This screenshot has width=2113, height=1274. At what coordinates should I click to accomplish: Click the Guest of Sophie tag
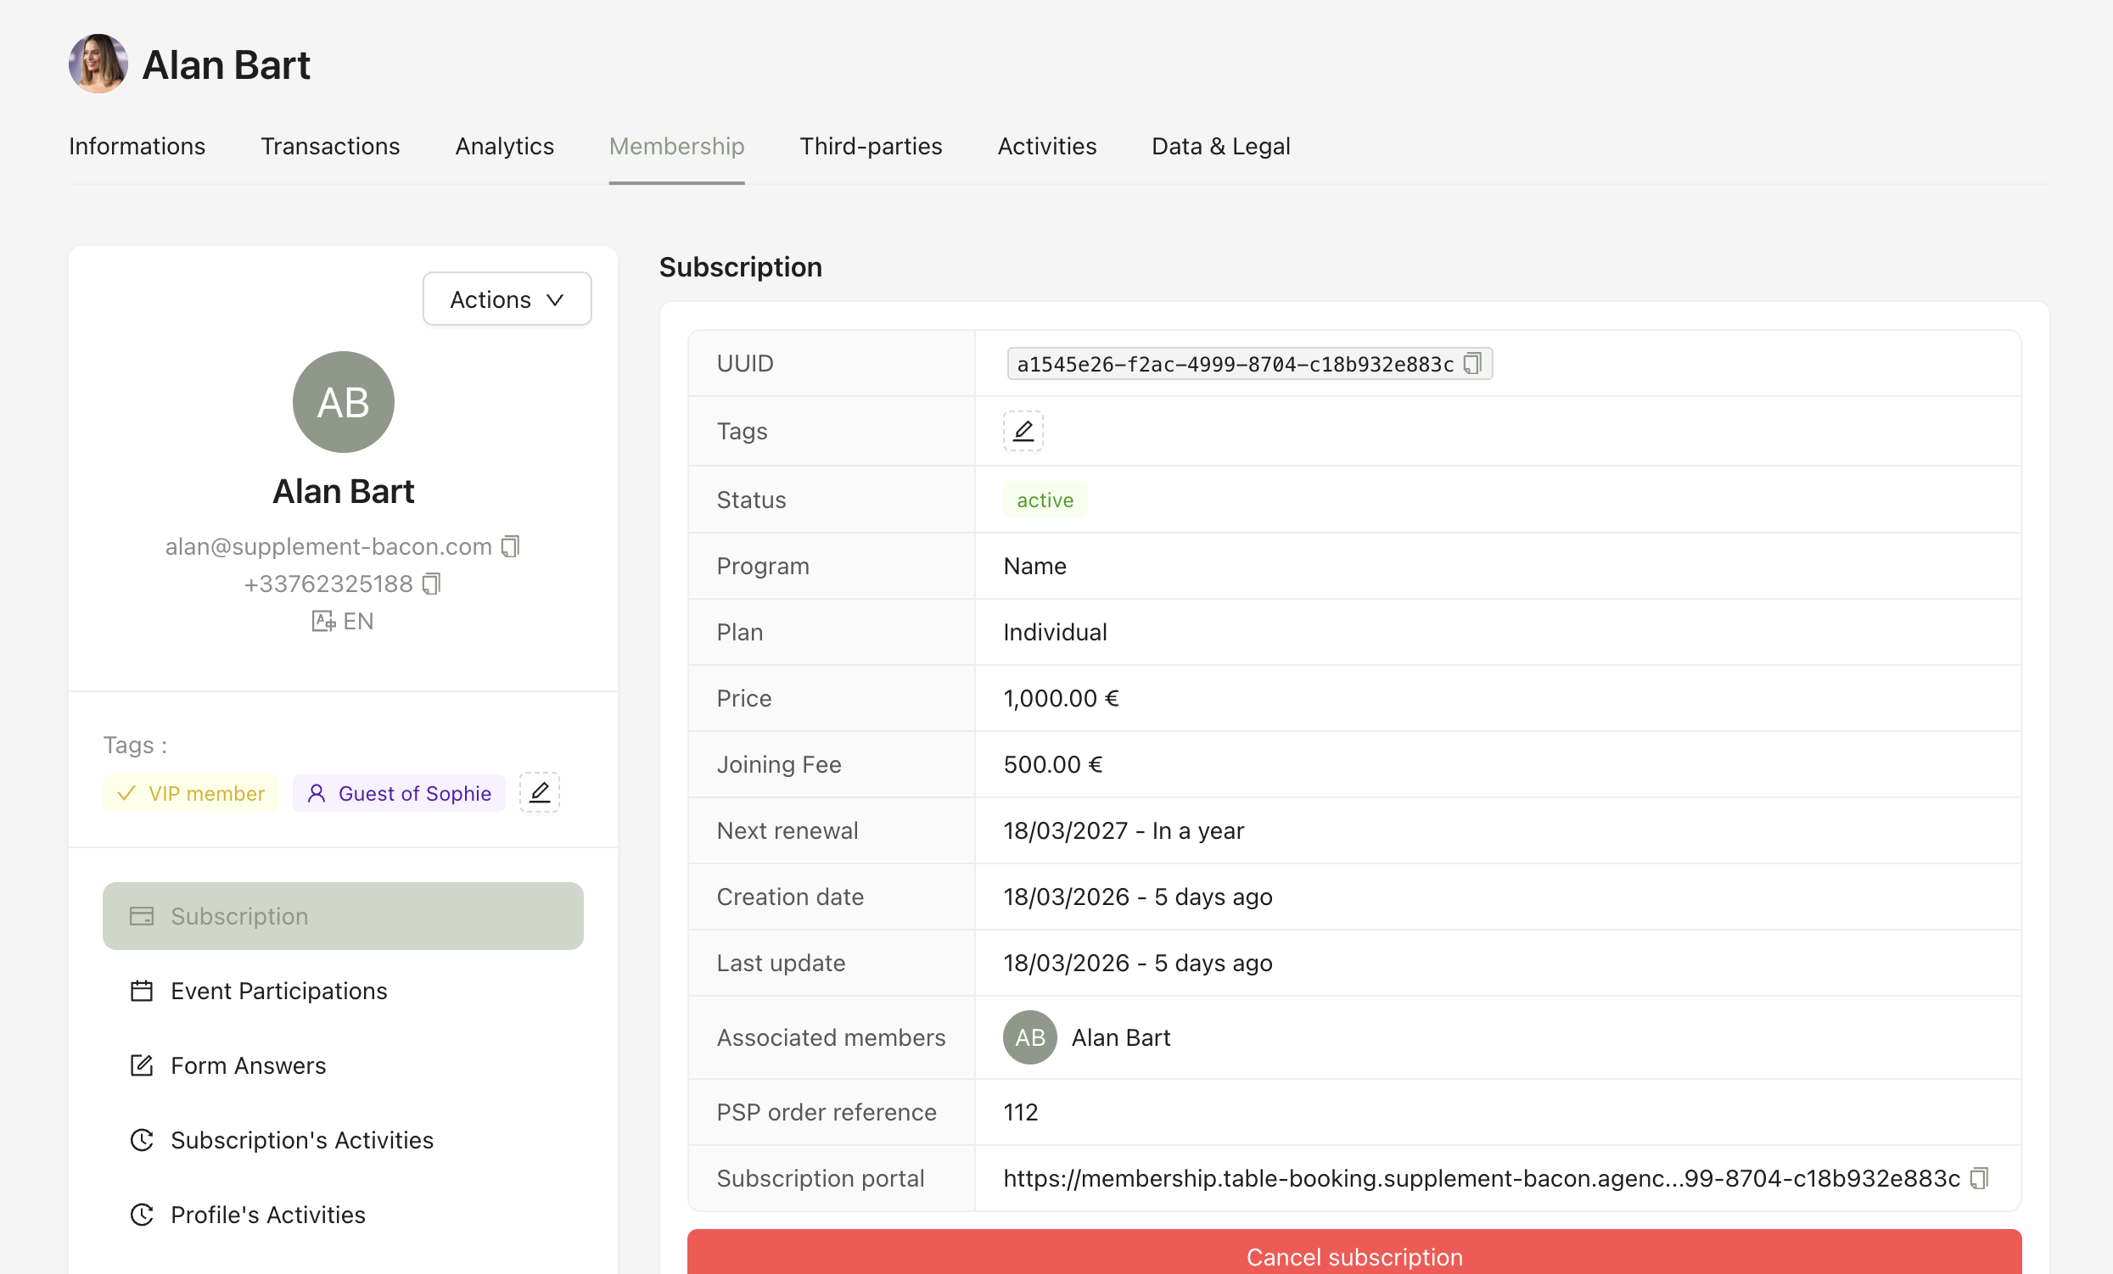coord(399,793)
